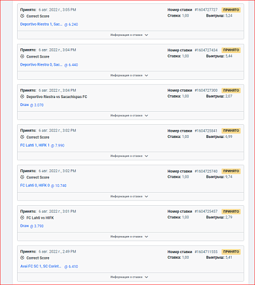Click soccer icon on bet #1604725740
Image resolution: width=255 pixels, height=285 pixels.
coord(22,177)
